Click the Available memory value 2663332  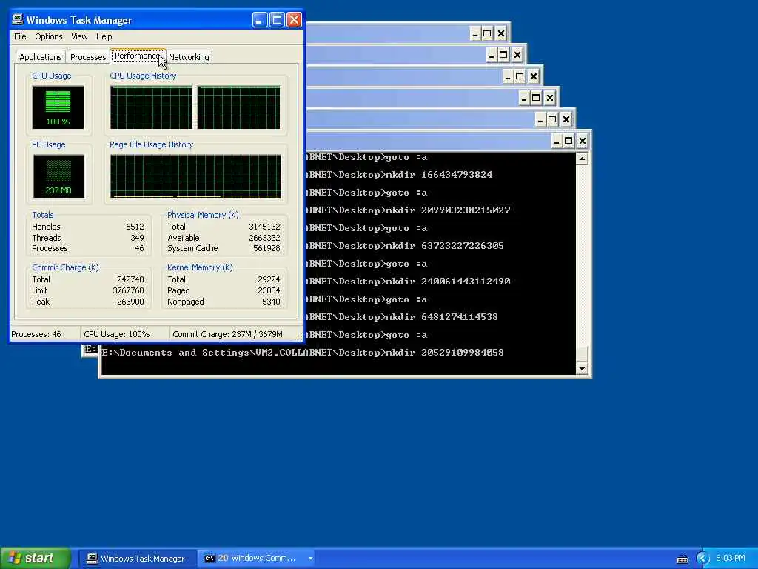coord(264,238)
